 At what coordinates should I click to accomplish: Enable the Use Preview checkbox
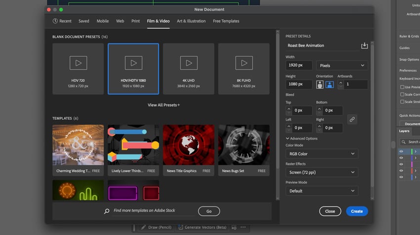[402, 87]
